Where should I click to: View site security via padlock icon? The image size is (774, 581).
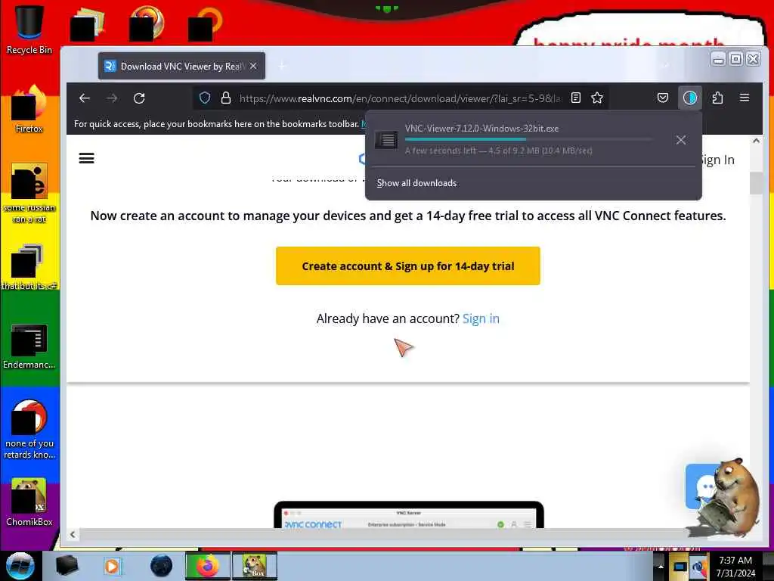point(225,98)
